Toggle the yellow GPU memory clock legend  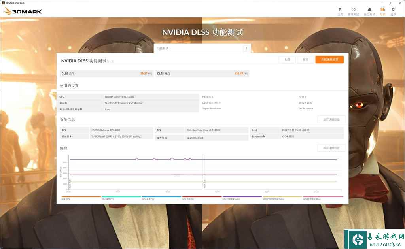click(x=282, y=198)
